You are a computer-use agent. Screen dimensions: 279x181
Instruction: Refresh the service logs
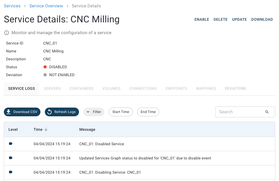click(x=62, y=112)
